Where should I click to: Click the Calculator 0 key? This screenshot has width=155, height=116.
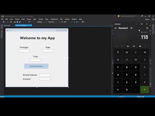127,90
